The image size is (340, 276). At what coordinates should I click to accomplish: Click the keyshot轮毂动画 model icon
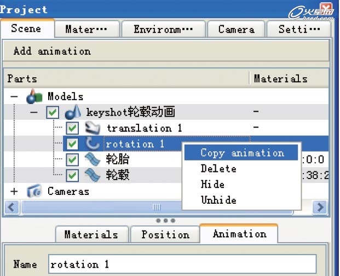(x=73, y=112)
